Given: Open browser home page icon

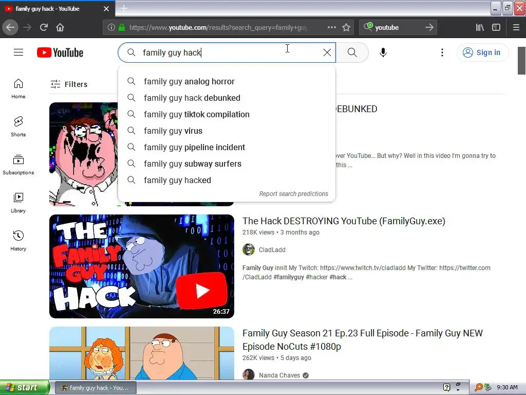Looking at the screenshot, I should pos(60,28).
